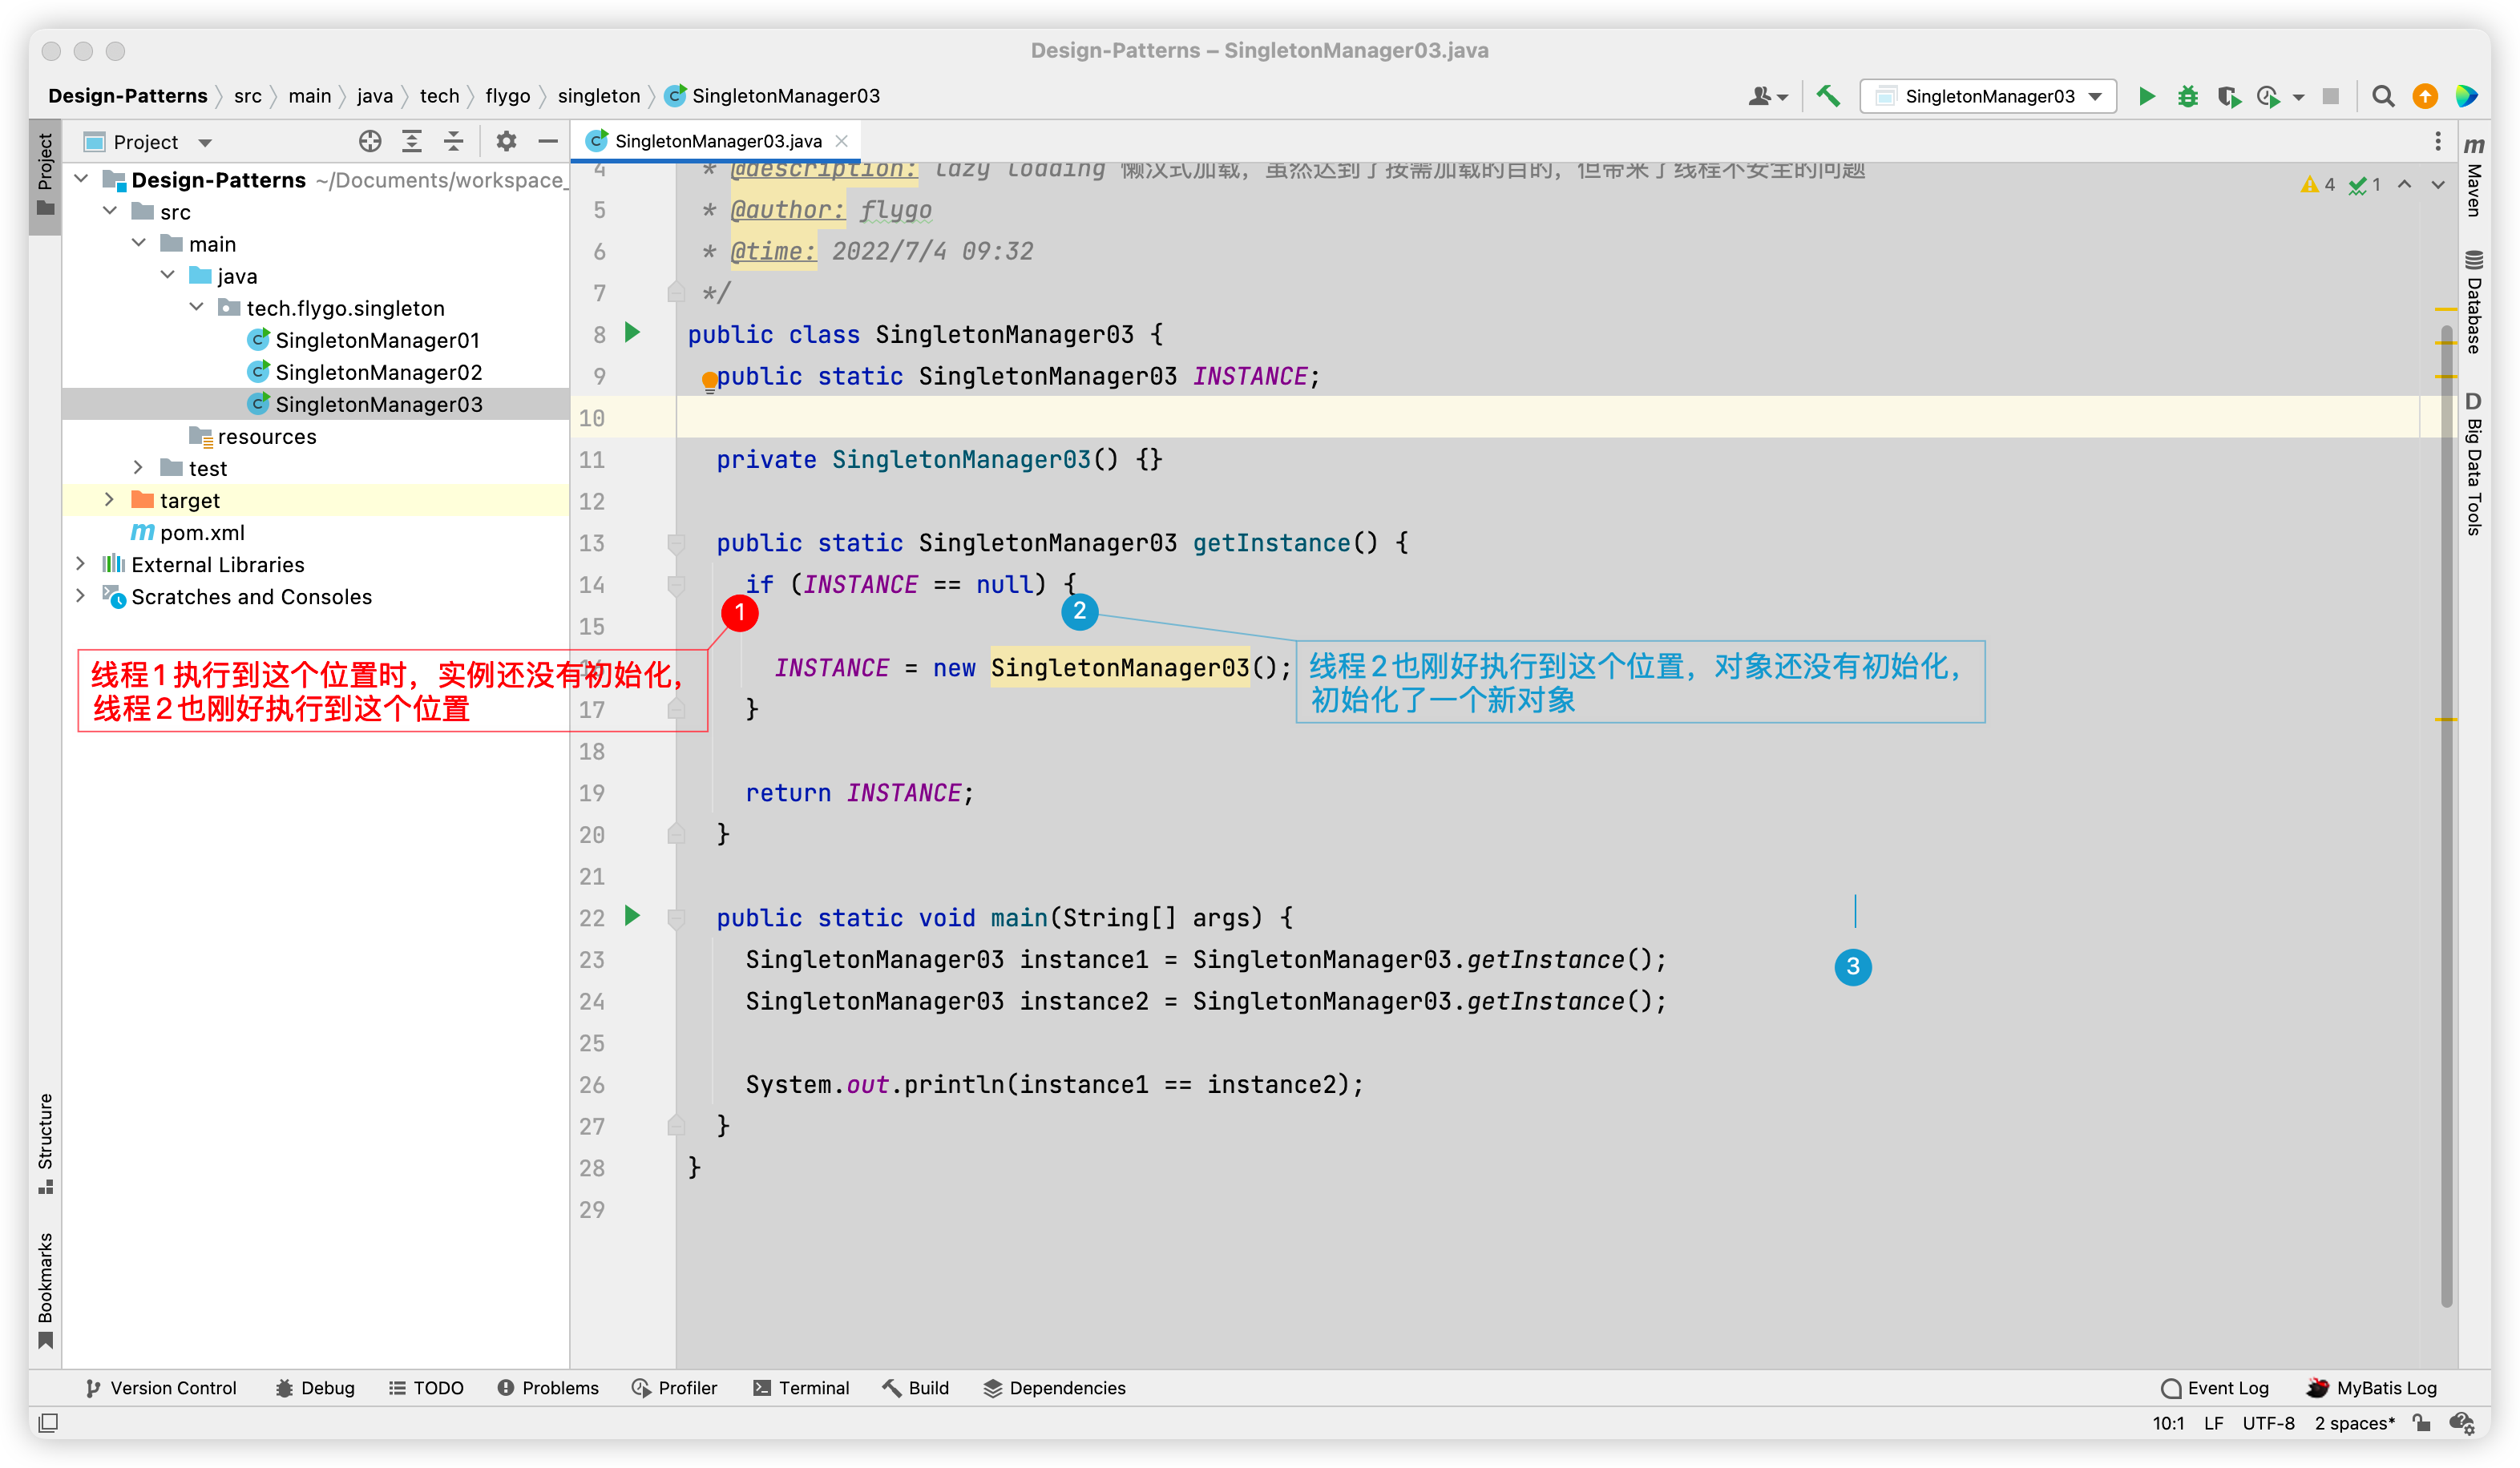
Task: Open the Terminal tool tab
Action: [x=802, y=1388]
